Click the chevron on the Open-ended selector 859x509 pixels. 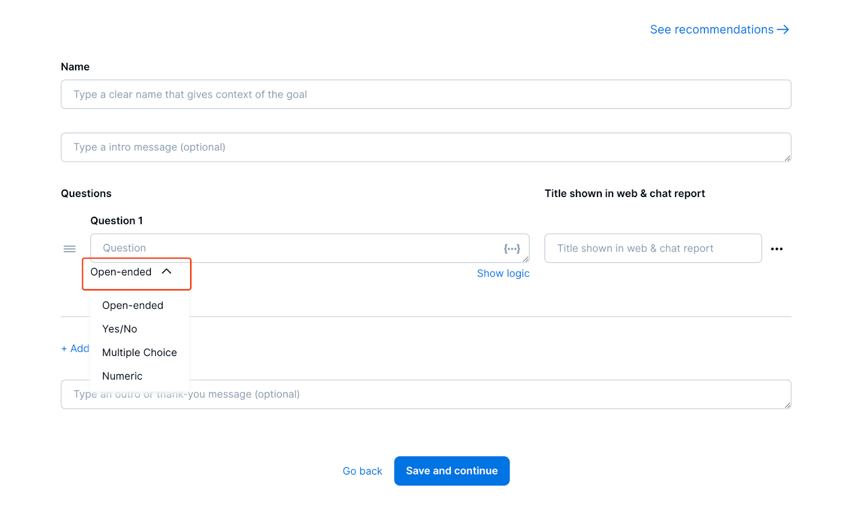pyautogui.click(x=167, y=272)
